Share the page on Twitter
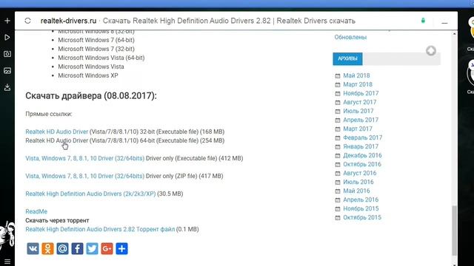 [x=92, y=249]
